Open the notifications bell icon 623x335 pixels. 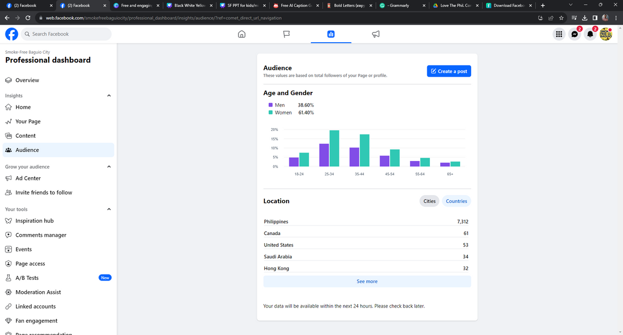coord(590,35)
